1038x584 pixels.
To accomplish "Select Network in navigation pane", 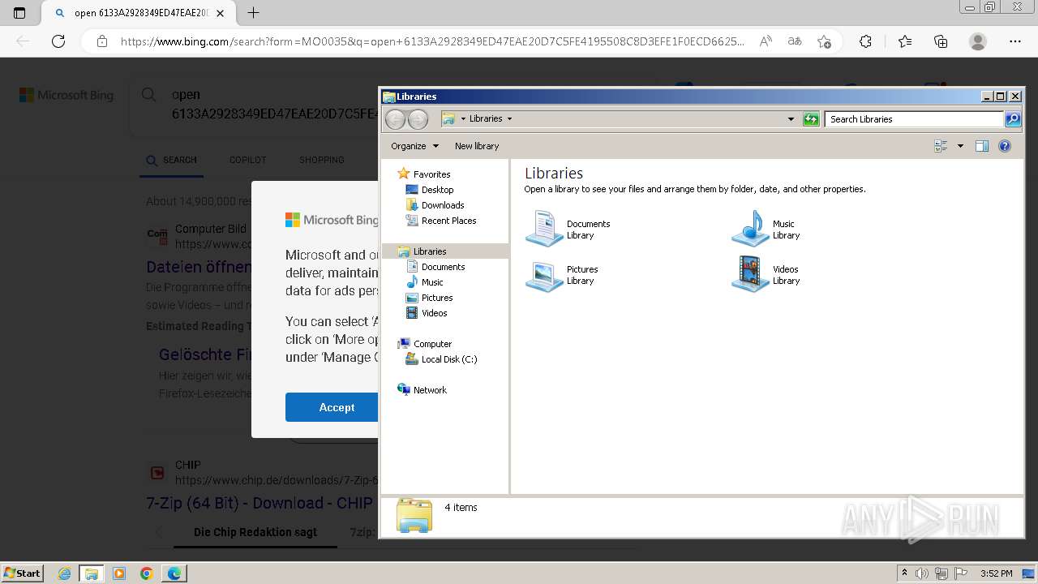I will (430, 390).
